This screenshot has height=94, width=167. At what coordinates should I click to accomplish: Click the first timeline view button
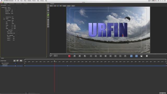[15, 61]
